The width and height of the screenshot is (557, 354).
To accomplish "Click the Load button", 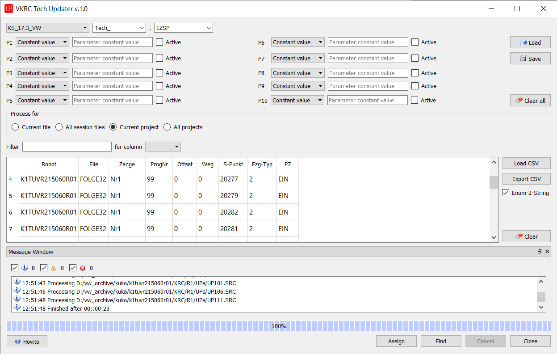I will point(530,42).
